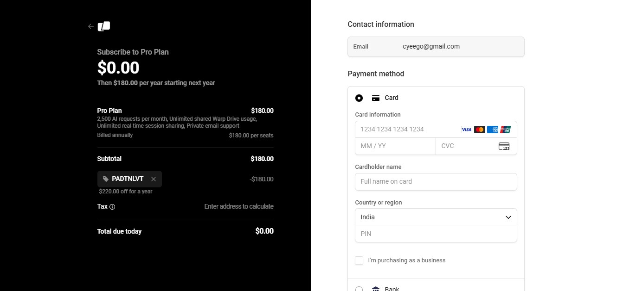
Task: Click the American Express icon
Action: pos(493,130)
